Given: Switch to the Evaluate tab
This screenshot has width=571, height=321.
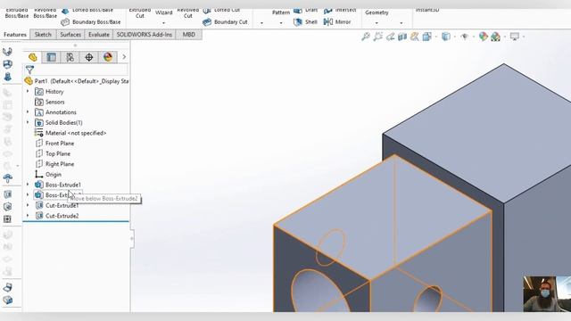Looking at the screenshot, I should 99,35.
